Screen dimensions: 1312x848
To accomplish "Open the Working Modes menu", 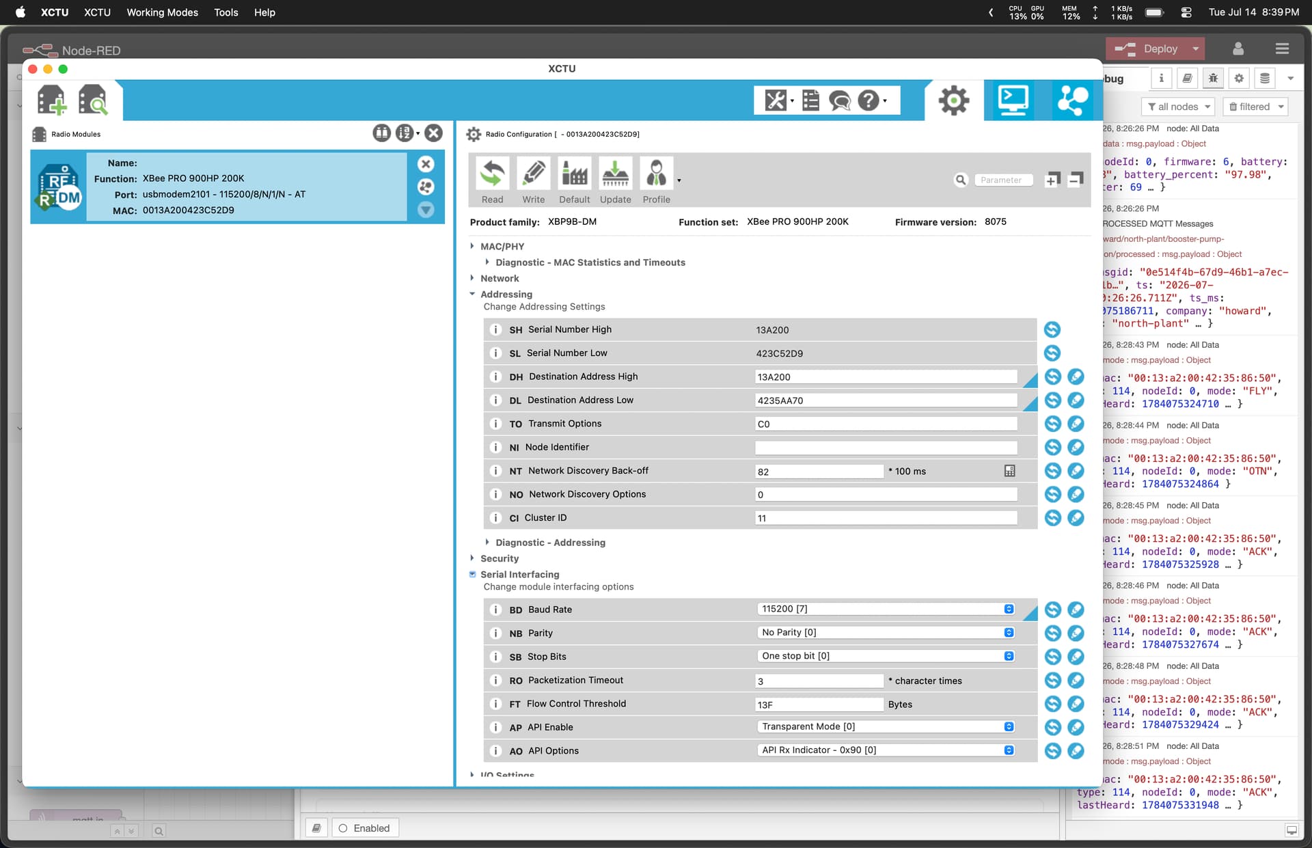I will 163,12.
